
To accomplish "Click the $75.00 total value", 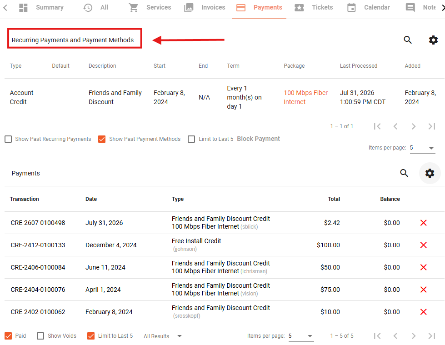I will tap(330, 290).
